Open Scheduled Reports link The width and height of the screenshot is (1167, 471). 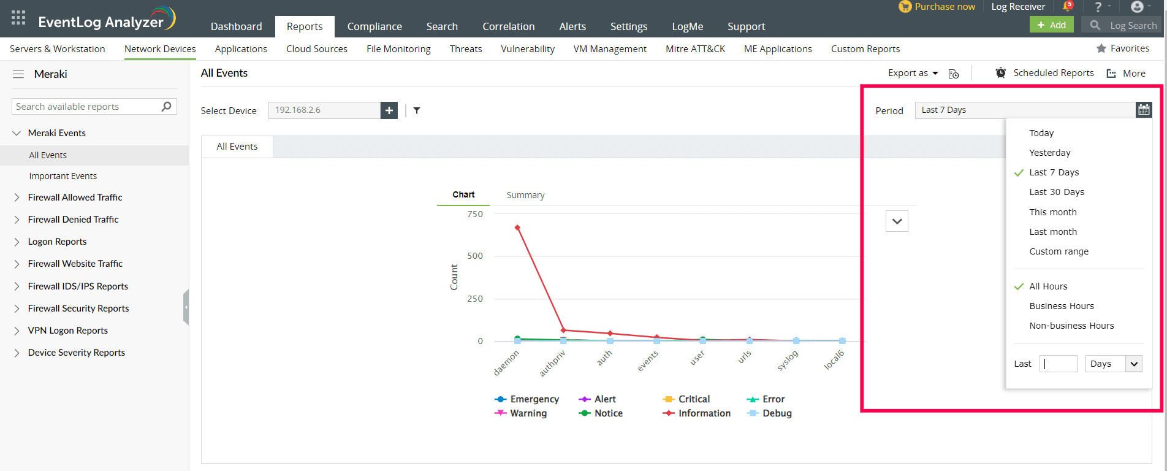1052,73
